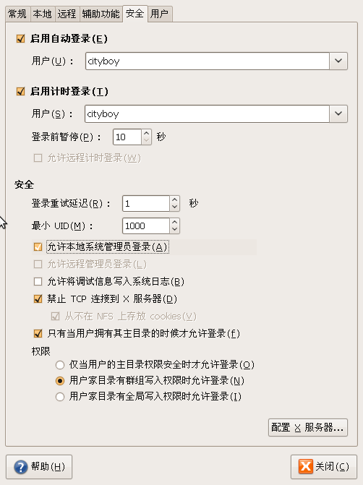The width and height of the screenshot is (363, 485).
Task: Click the blue help question-mark icon
Action: click(x=21, y=467)
